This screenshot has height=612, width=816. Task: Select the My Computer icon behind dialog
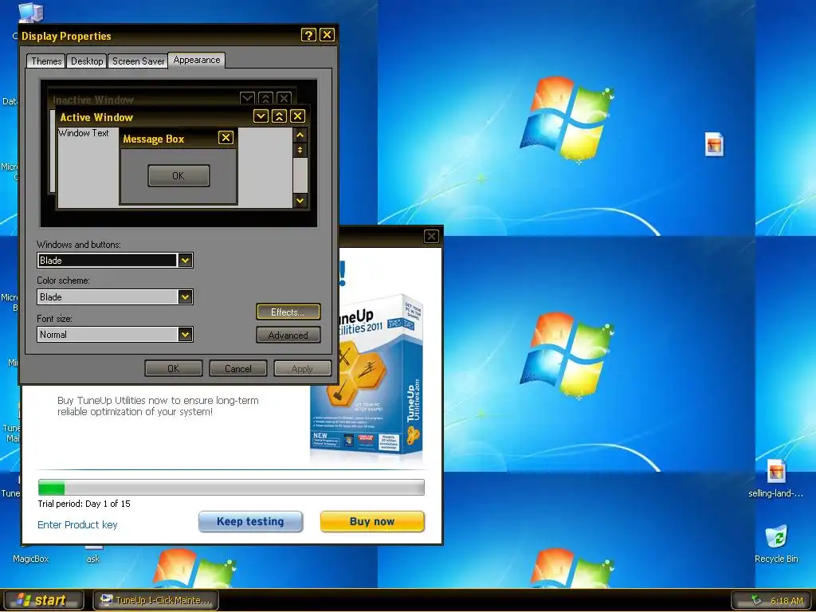click(30, 13)
